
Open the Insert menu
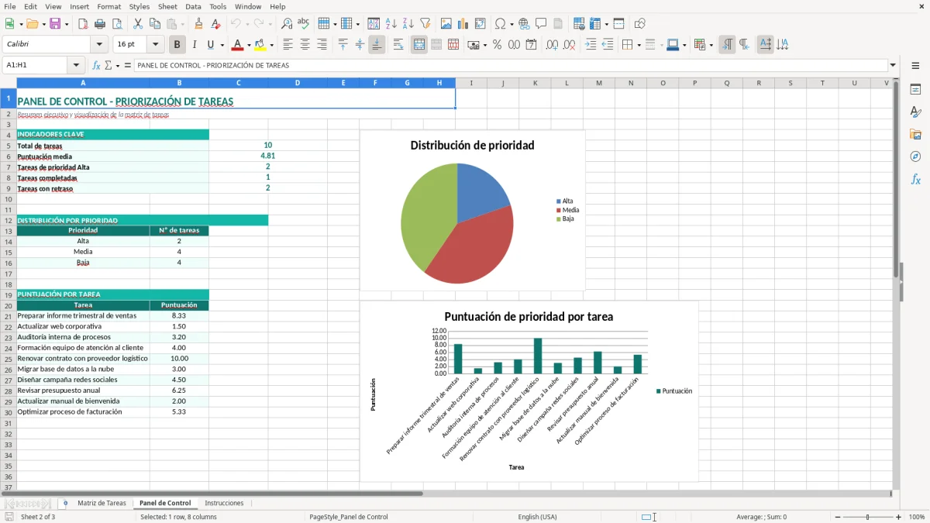79,6
